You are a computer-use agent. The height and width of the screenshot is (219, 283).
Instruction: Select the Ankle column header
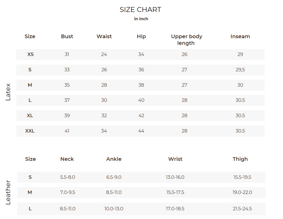coord(114,159)
